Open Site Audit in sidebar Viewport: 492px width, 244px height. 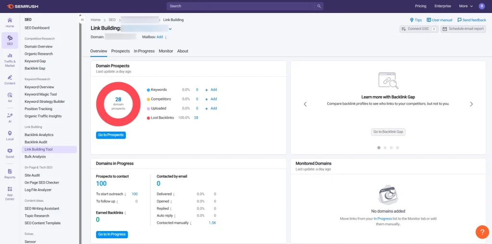coord(32,175)
